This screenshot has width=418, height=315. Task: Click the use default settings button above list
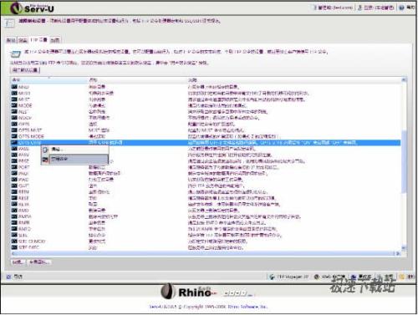click(x=25, y=69)
